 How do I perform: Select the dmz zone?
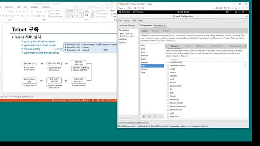click(152, 49)
